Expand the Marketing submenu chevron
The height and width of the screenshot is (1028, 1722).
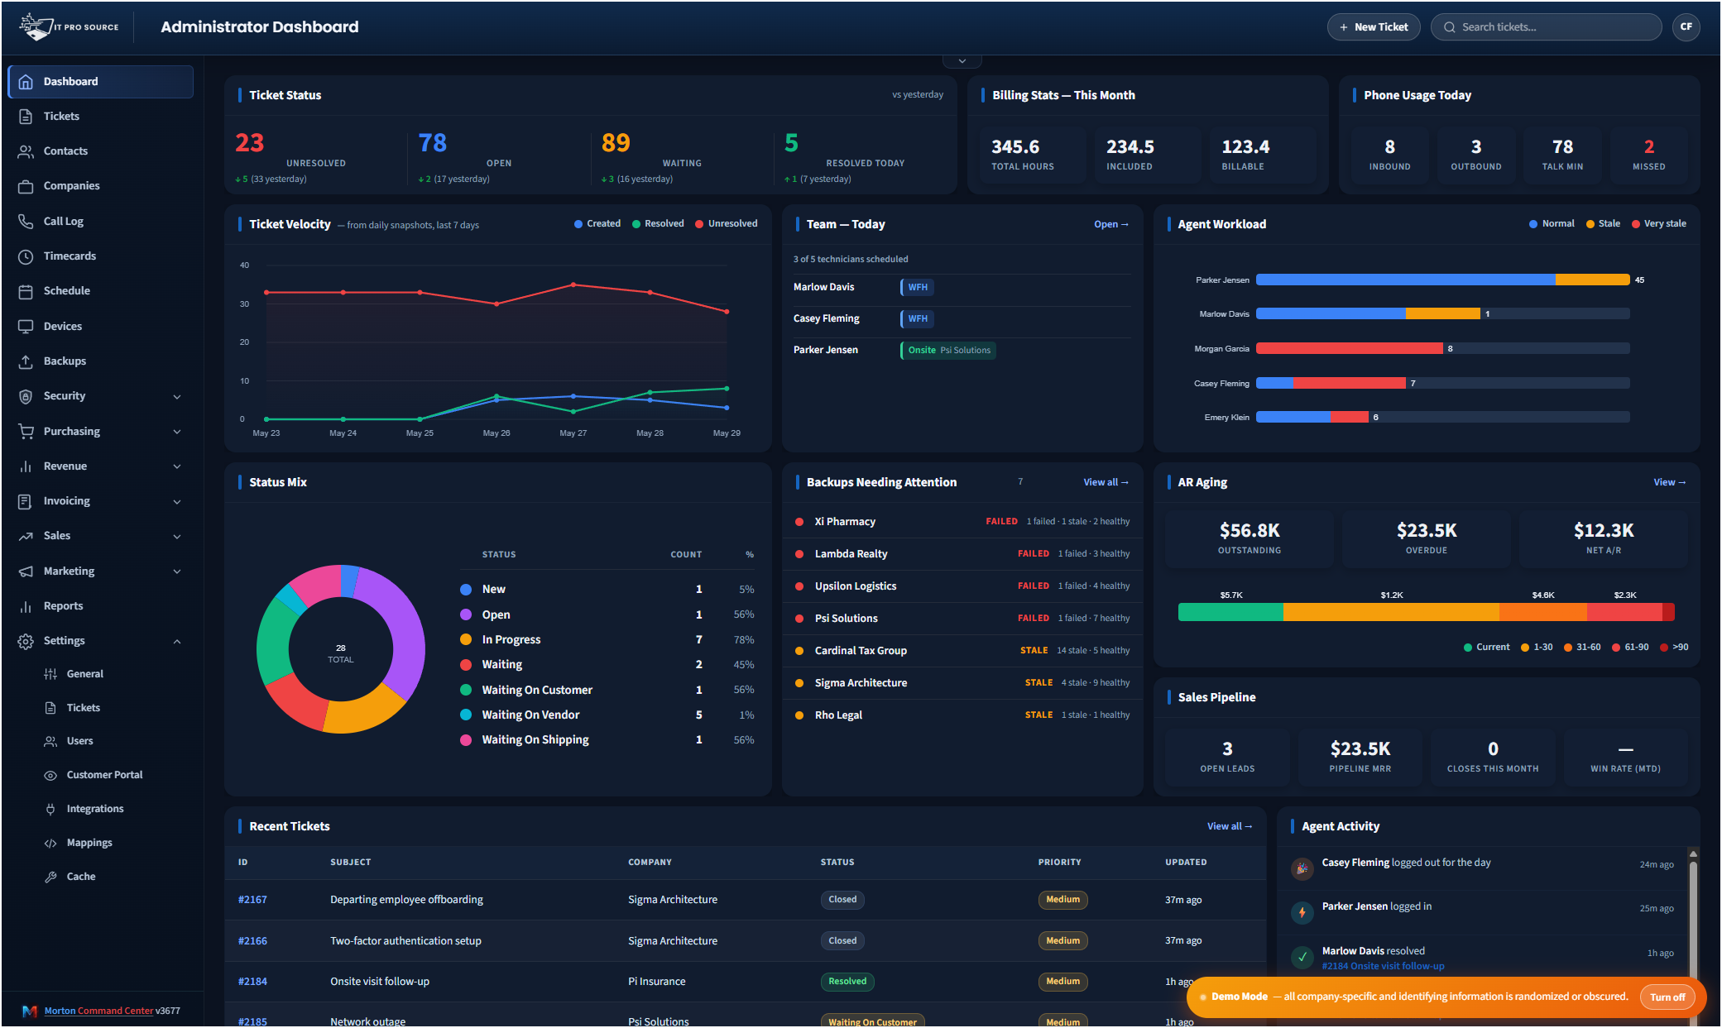click(177, 571)
